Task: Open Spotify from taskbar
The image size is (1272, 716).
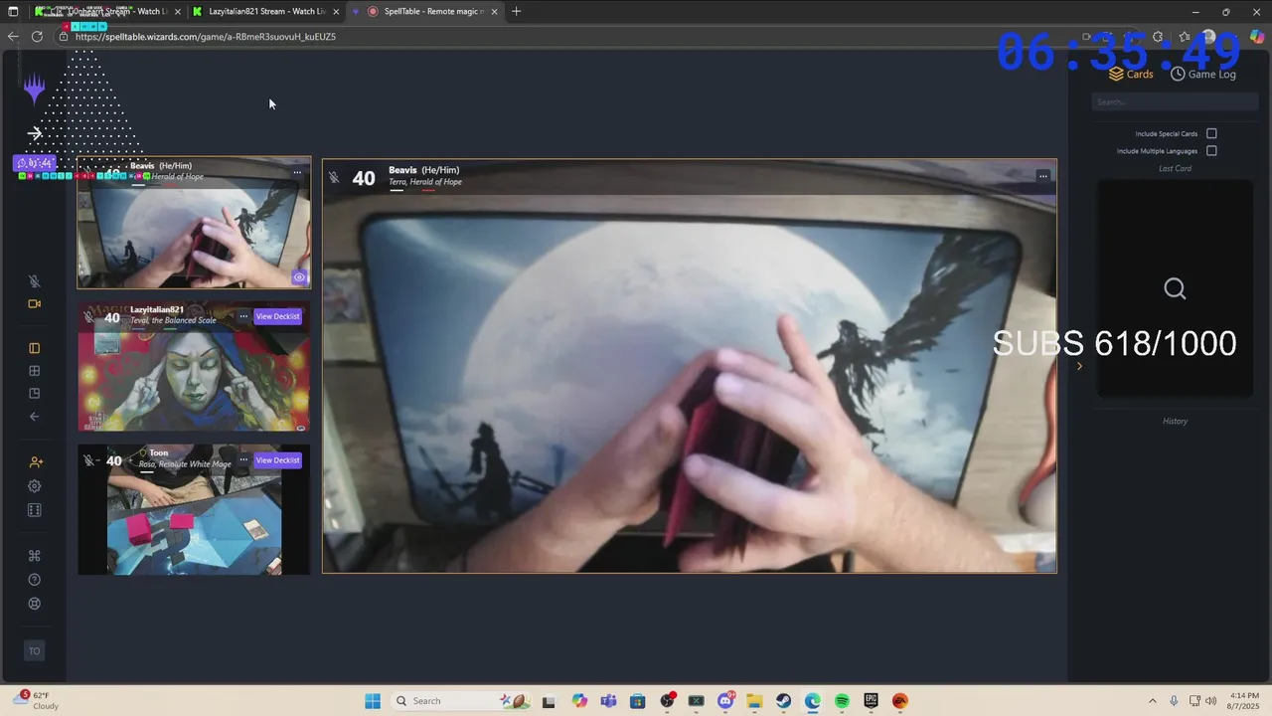Action: pos(842,701)
